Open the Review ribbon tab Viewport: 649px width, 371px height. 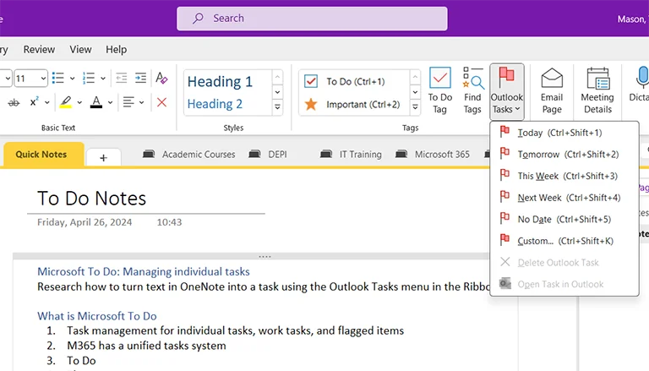39,49
